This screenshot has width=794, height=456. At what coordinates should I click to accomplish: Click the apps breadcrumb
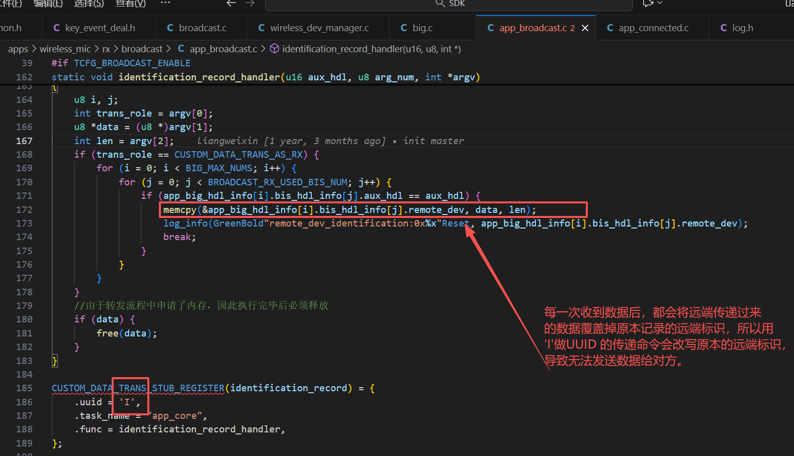click(x=18, y=49)
